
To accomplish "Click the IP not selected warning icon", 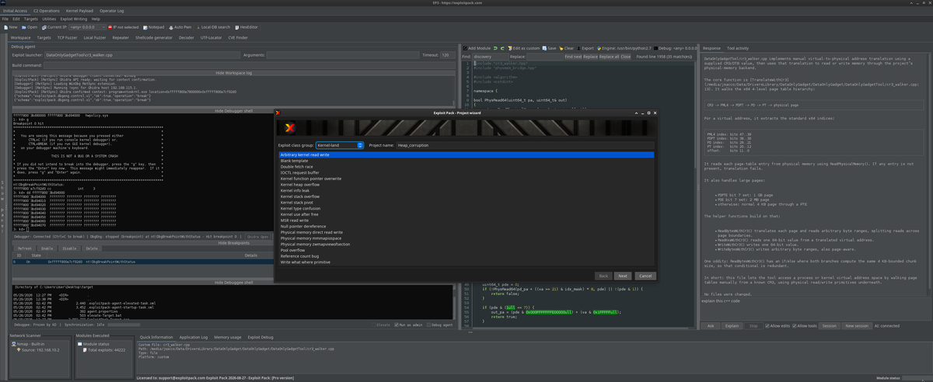I will point(111,27).
